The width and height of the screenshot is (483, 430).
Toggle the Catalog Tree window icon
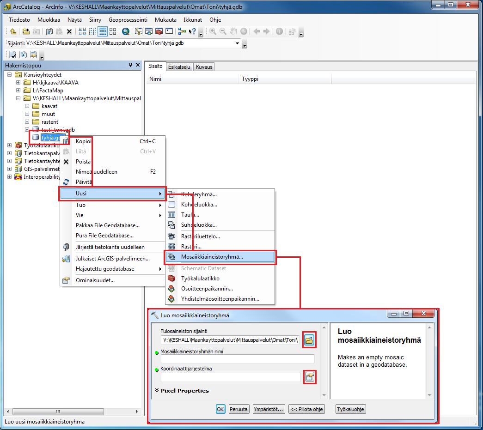(x=139, y=31)
